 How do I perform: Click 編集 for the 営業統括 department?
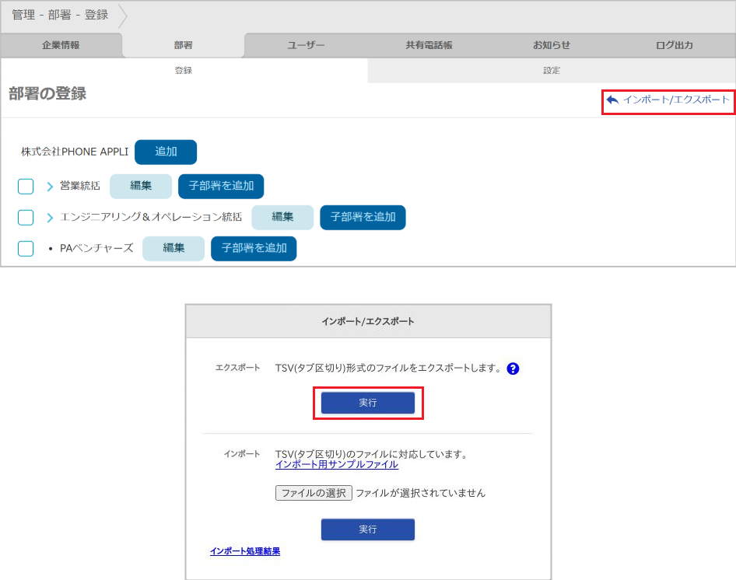pos(141,187)
